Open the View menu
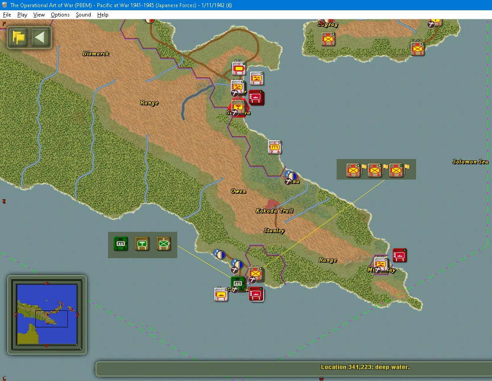Viewport: 492px width, 381px height. [x=39, y=15]
